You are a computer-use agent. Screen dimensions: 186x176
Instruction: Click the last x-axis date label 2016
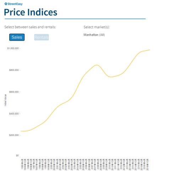pos(147,165)
